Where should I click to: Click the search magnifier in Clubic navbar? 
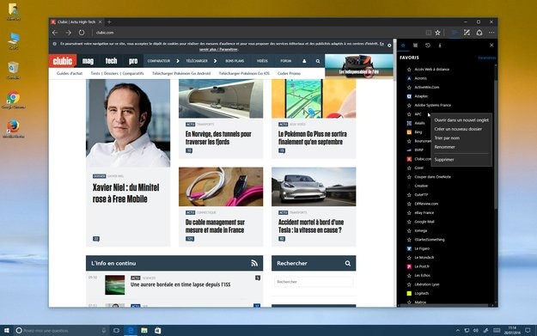318,61
